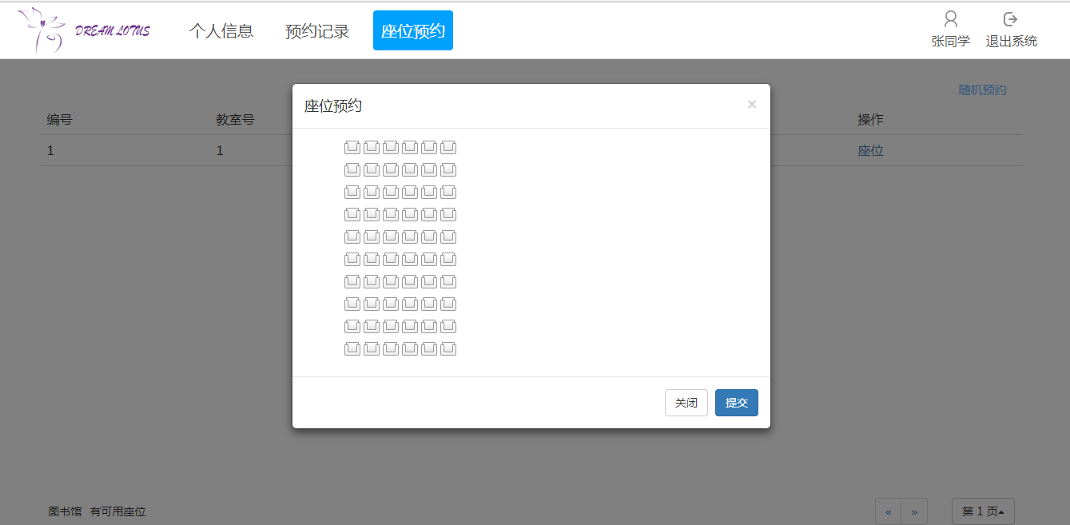Image resolution: width=1070 pixels, height=525 pixels.
Task: Click the 编号 column header
Action: tap(60, 120)
